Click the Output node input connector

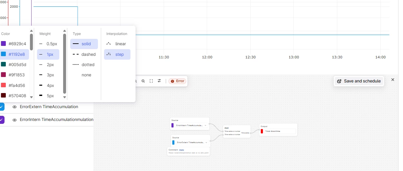pyautogui.click(x=259, y=130)
